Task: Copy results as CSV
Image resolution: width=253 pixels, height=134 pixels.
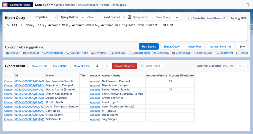Action: (x=60, y=66)
